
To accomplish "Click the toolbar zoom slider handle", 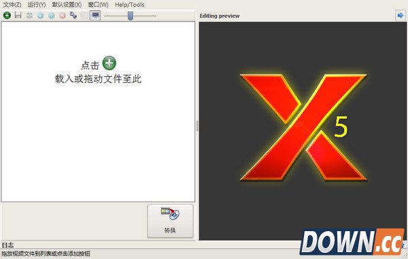I will tap(131, 16).
